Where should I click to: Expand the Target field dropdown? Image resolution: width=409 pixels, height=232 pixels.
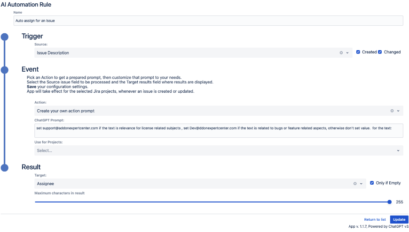click(x=361, y=184)
